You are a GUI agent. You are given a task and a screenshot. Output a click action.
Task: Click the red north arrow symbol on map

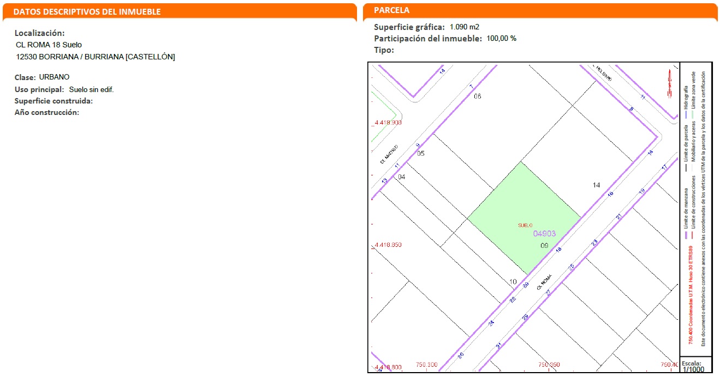pos(669,84)
